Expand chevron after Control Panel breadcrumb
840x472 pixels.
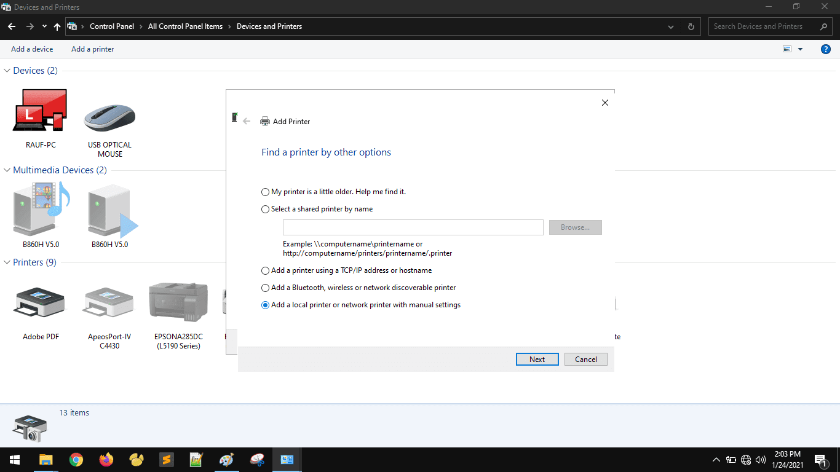coord(141,26)
